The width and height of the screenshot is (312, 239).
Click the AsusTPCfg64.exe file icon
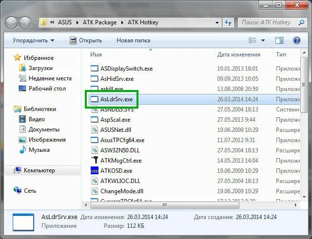tap(94, 140)
